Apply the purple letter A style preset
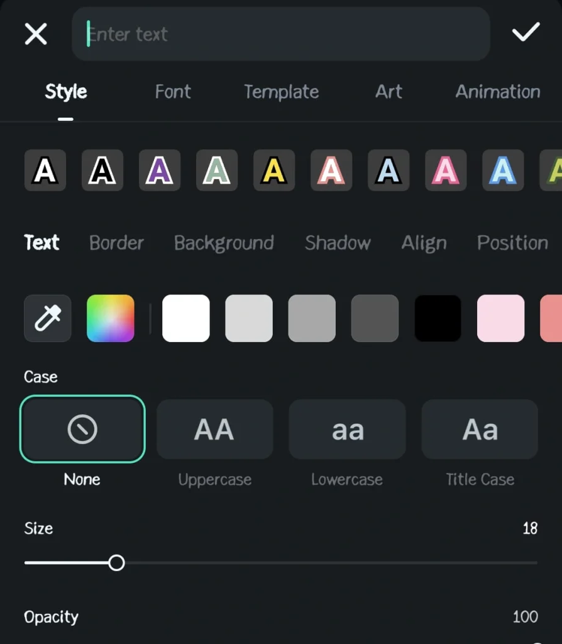The width and height of the screenshot is (562, 644). (x=160, y=170)
